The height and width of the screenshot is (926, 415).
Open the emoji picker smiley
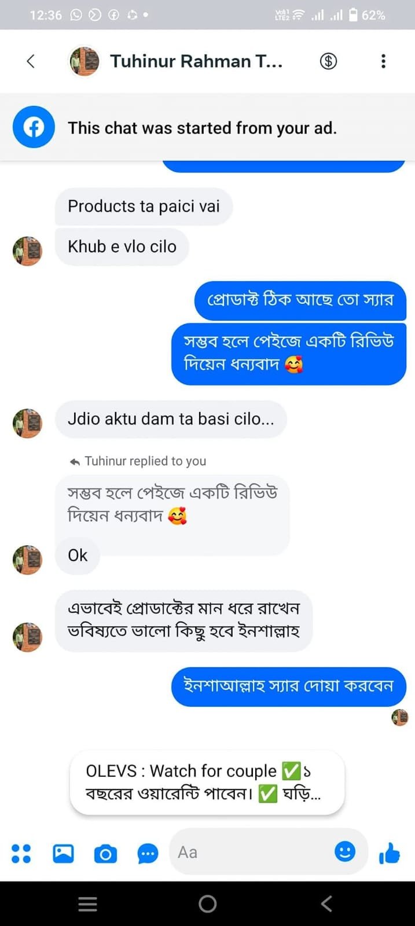345,851
